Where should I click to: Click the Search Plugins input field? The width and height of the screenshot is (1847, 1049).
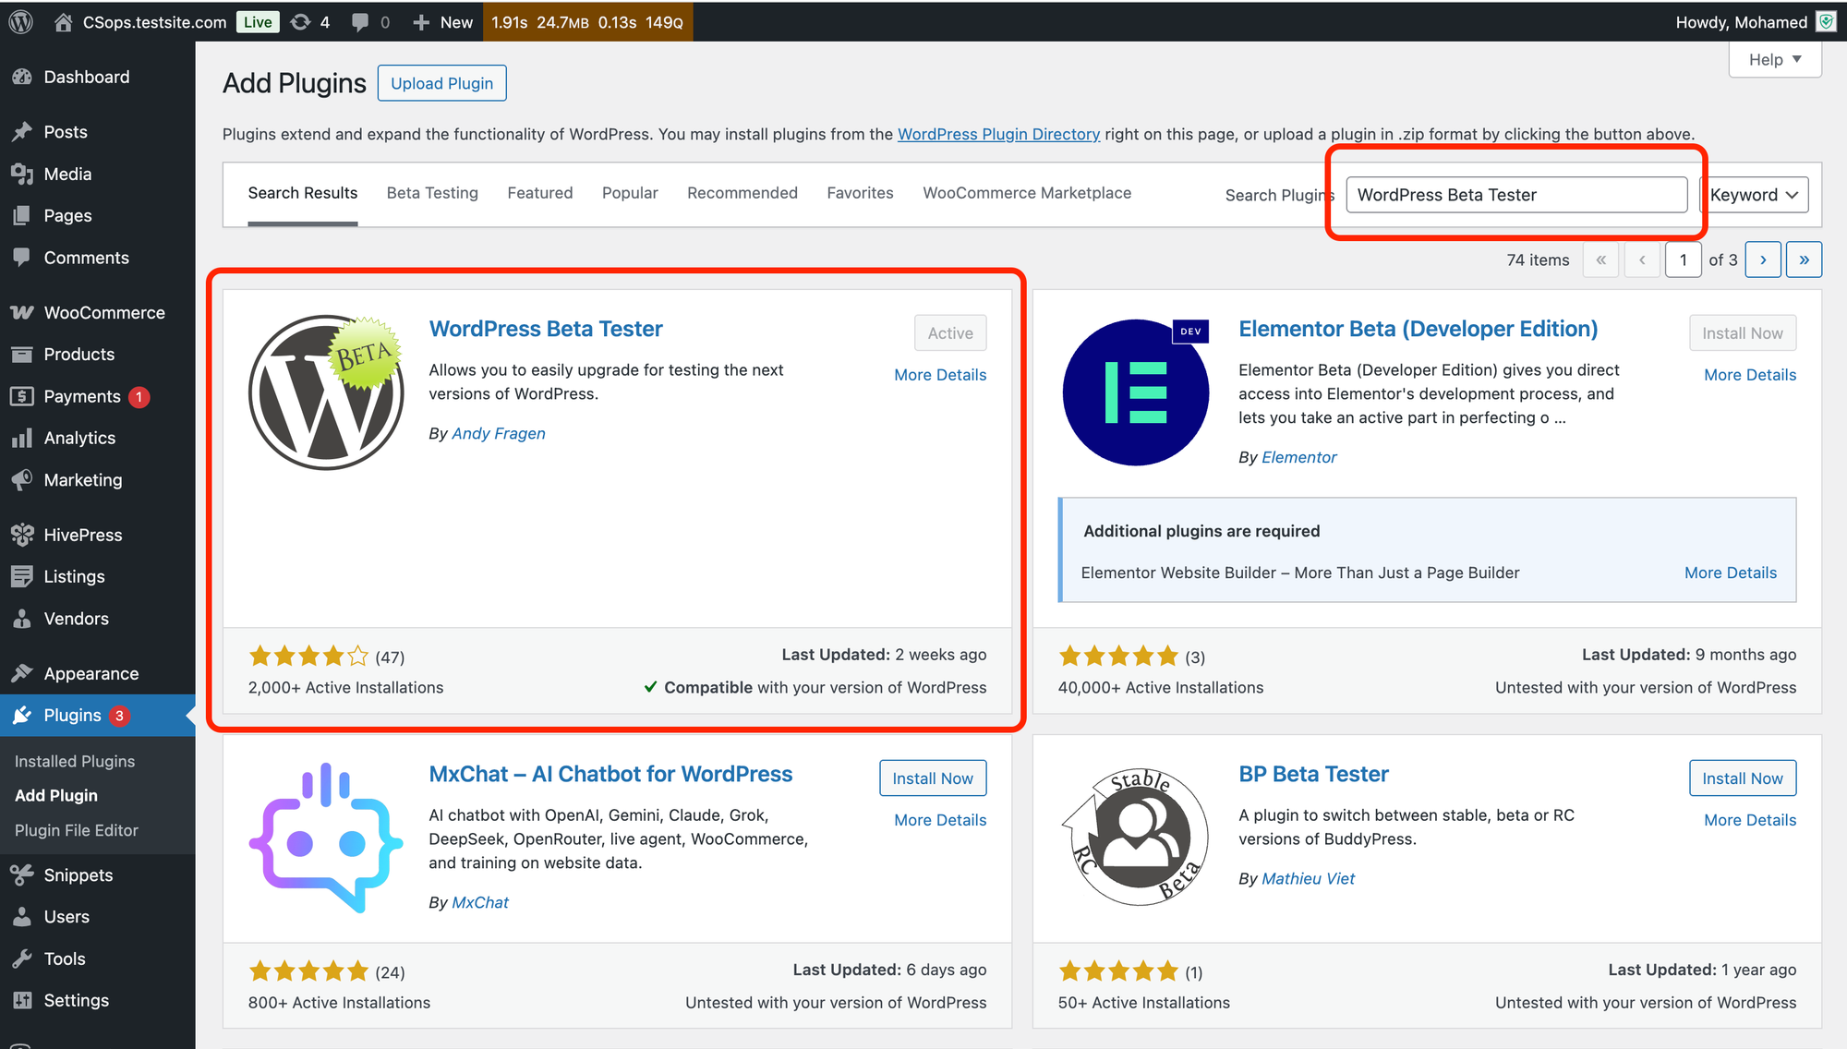pos(1515,195)
